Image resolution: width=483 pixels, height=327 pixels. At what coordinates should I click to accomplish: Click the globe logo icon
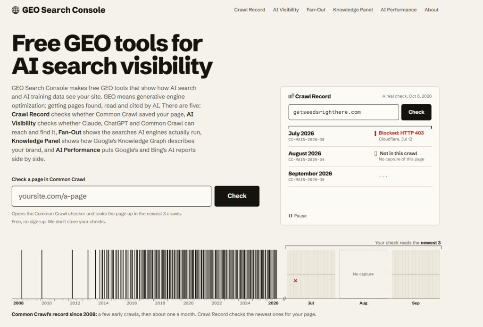click(x=16, y=10)
